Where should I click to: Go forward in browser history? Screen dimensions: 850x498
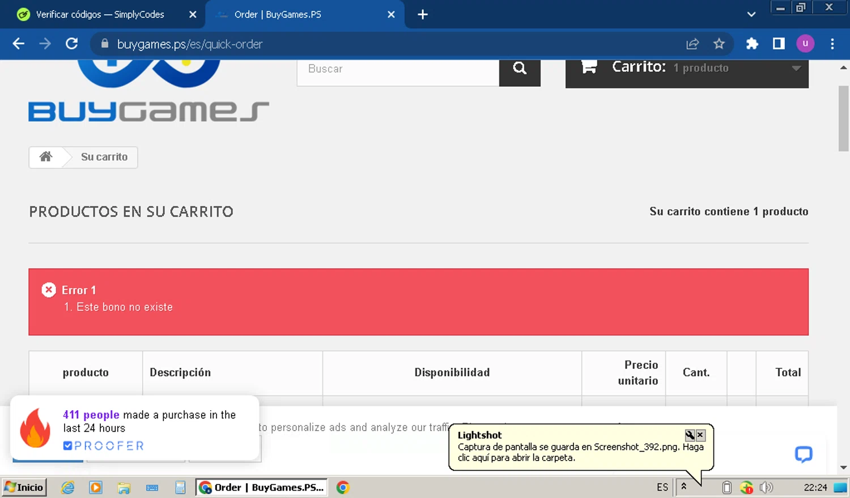pos(45,44)
